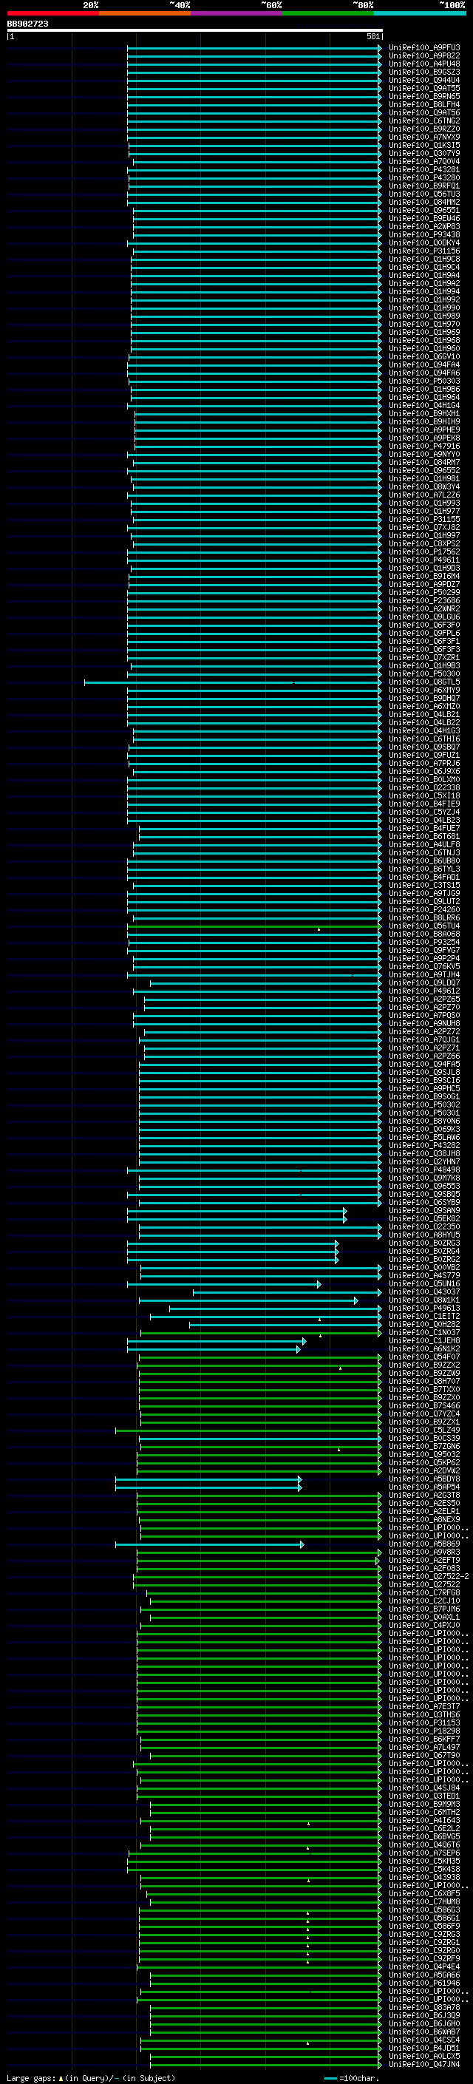Click the alignment bar for UniRef100_Q43037

(x=287, y=1292)
